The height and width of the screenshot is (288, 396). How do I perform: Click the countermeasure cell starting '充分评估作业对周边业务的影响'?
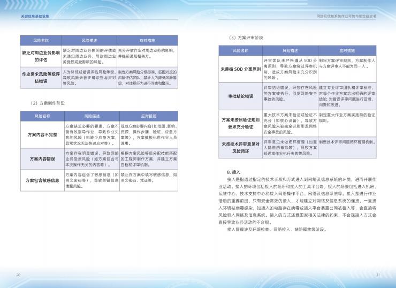(147, 56)
